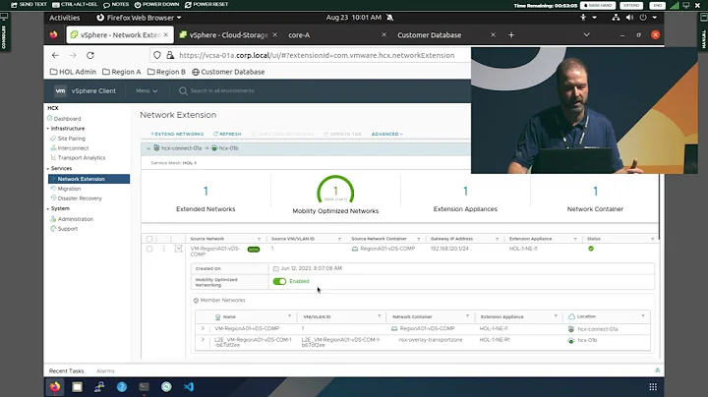Click the browser back arrow
Image resolution: width=708 pixels, height=397 pixels.
[x=55, y=55]
